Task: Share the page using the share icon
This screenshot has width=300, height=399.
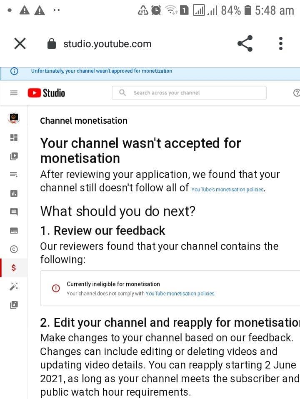Action: point(245,43)
